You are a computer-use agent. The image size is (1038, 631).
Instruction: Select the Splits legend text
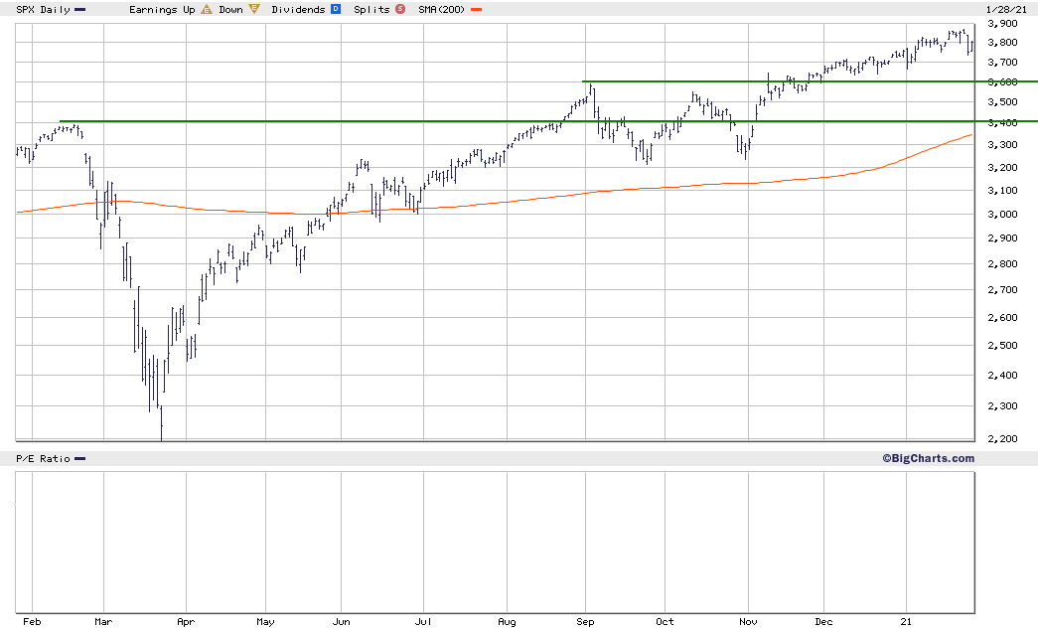click(x=371, y=9)
